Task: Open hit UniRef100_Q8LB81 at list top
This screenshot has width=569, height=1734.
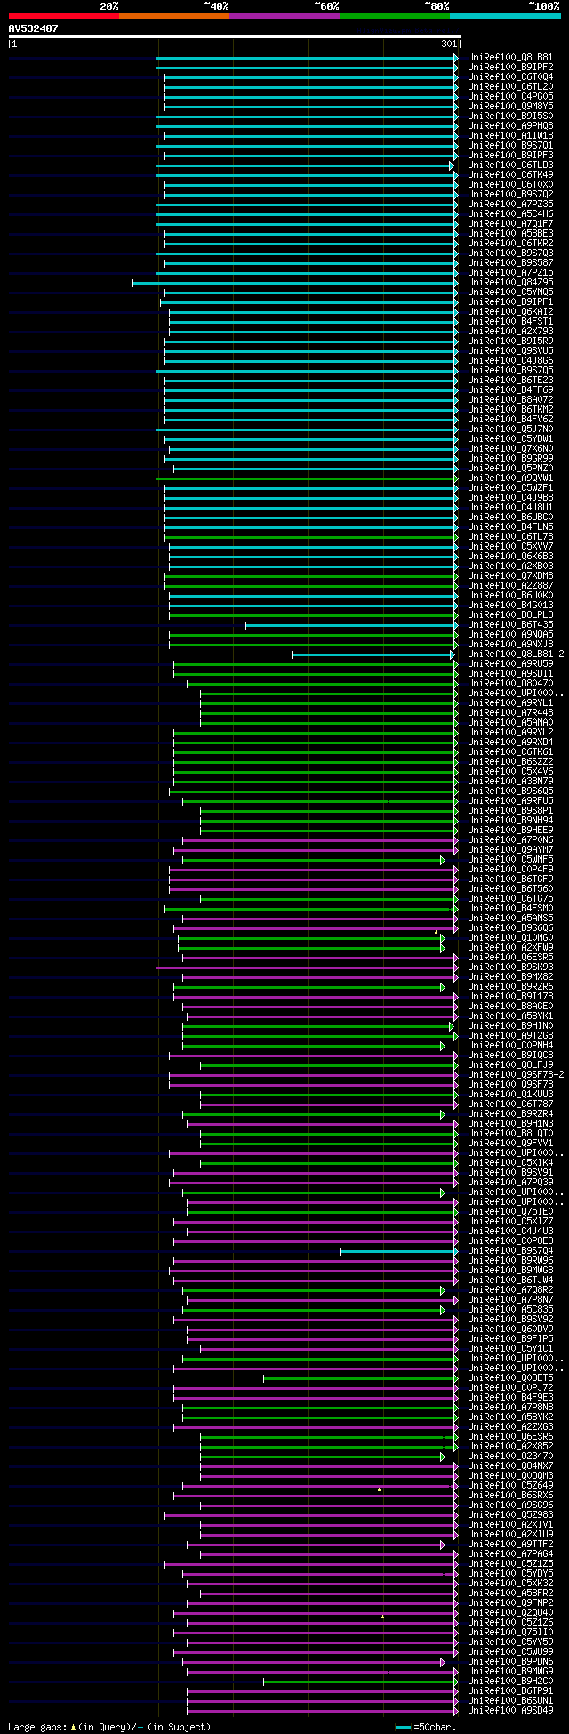Action: [510, 57]
